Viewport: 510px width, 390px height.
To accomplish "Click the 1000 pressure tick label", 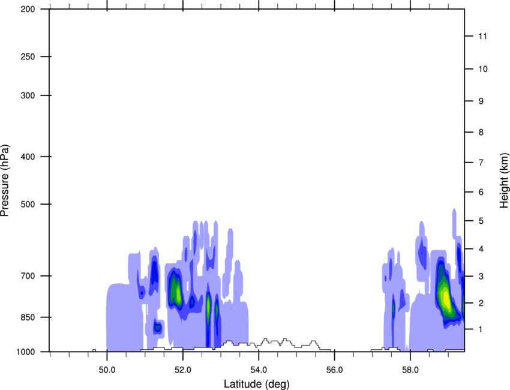I will coord(26,352).
